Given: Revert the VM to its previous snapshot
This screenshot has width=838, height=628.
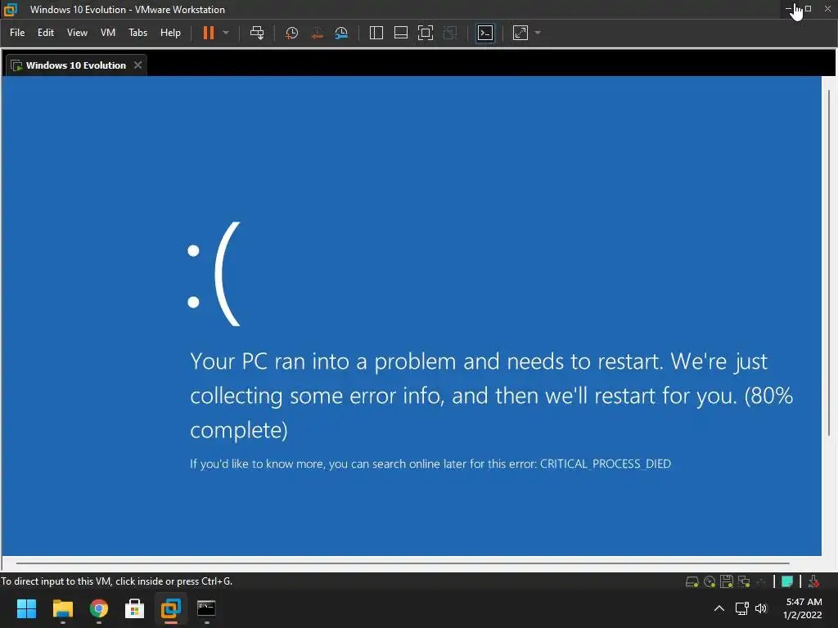Looking at the screenshot, I should coord(317,33).
